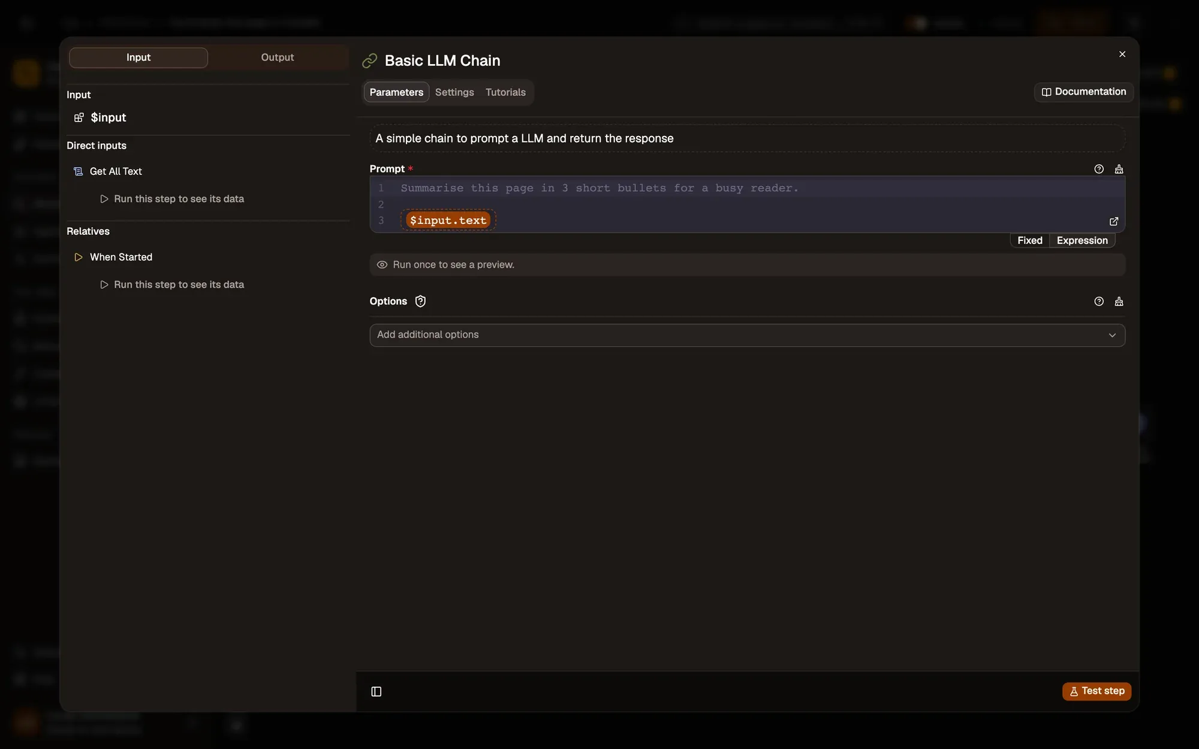The image size is (1199, 749).
Task: Run Get All Text step to see data
Action: 172,199
